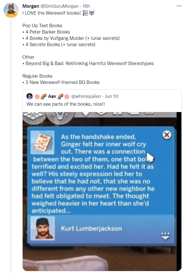186x273 pixels.
Task: Click the Morgan display name
Action: point(30,6)
